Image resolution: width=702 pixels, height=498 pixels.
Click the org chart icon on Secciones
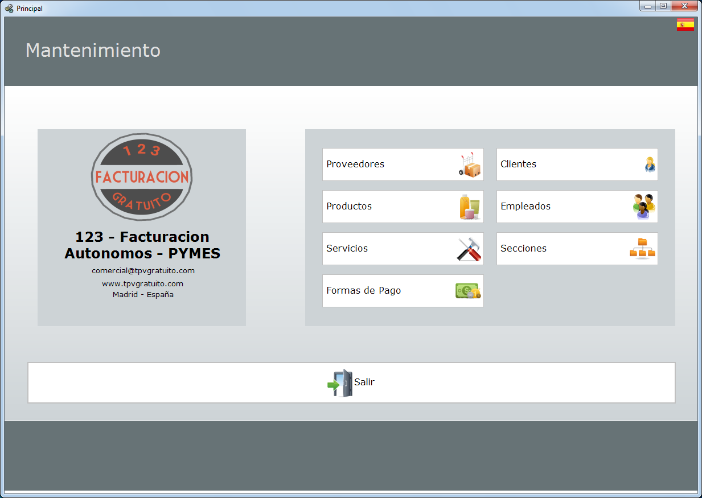coord(642,249)
